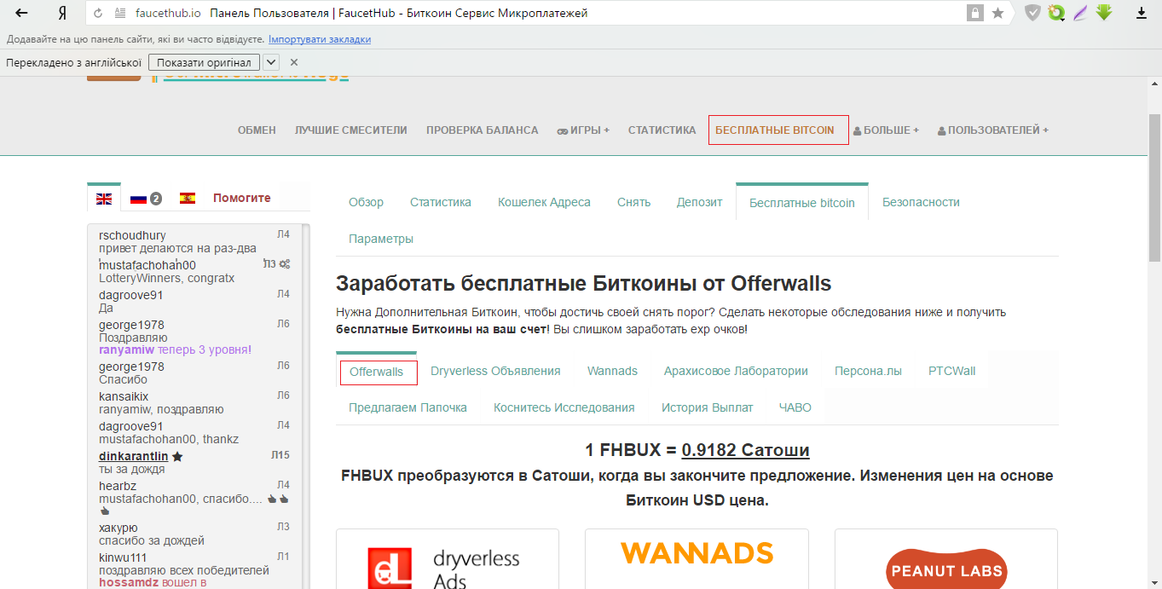Select the English flag chat room

[104, 199]
